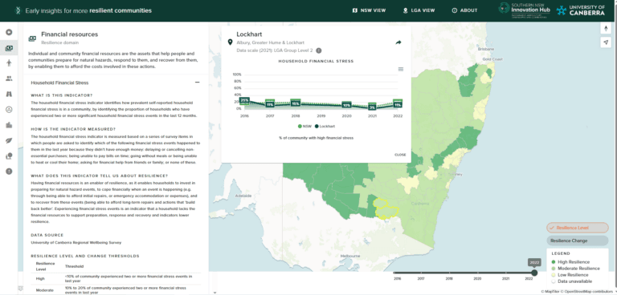617x295 pixels.
Task: Click 'Albury, Greater Hume & Lockhart' subtitle
Action: coord(270,42)
